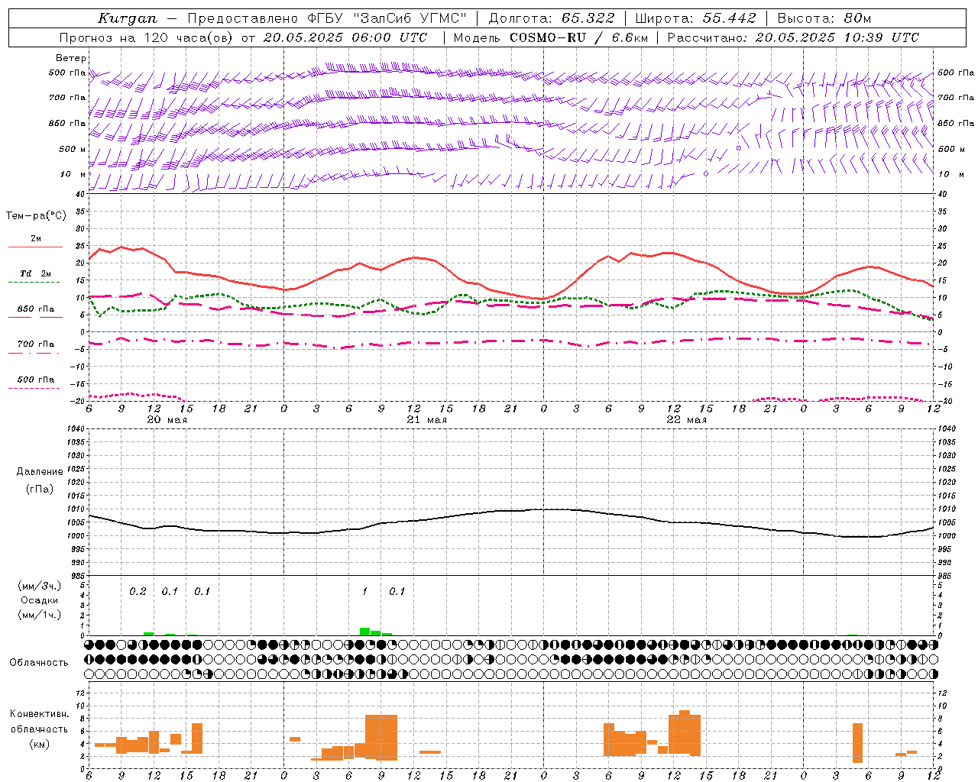978x782 pixels.
Task: Click the dashed line sample under "Td 2м" legend
Action: [34, 282]
